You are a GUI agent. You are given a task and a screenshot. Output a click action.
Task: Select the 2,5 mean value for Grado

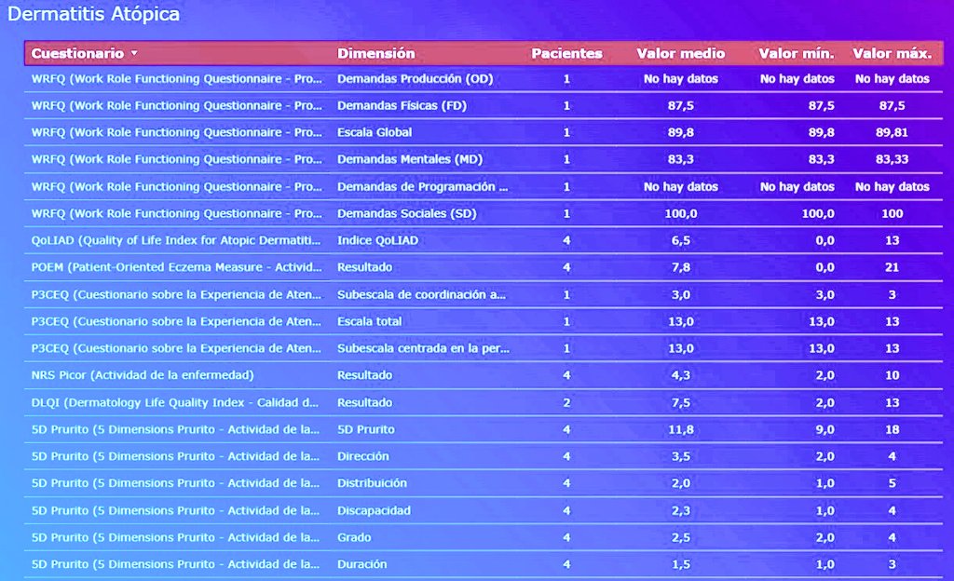680,537
